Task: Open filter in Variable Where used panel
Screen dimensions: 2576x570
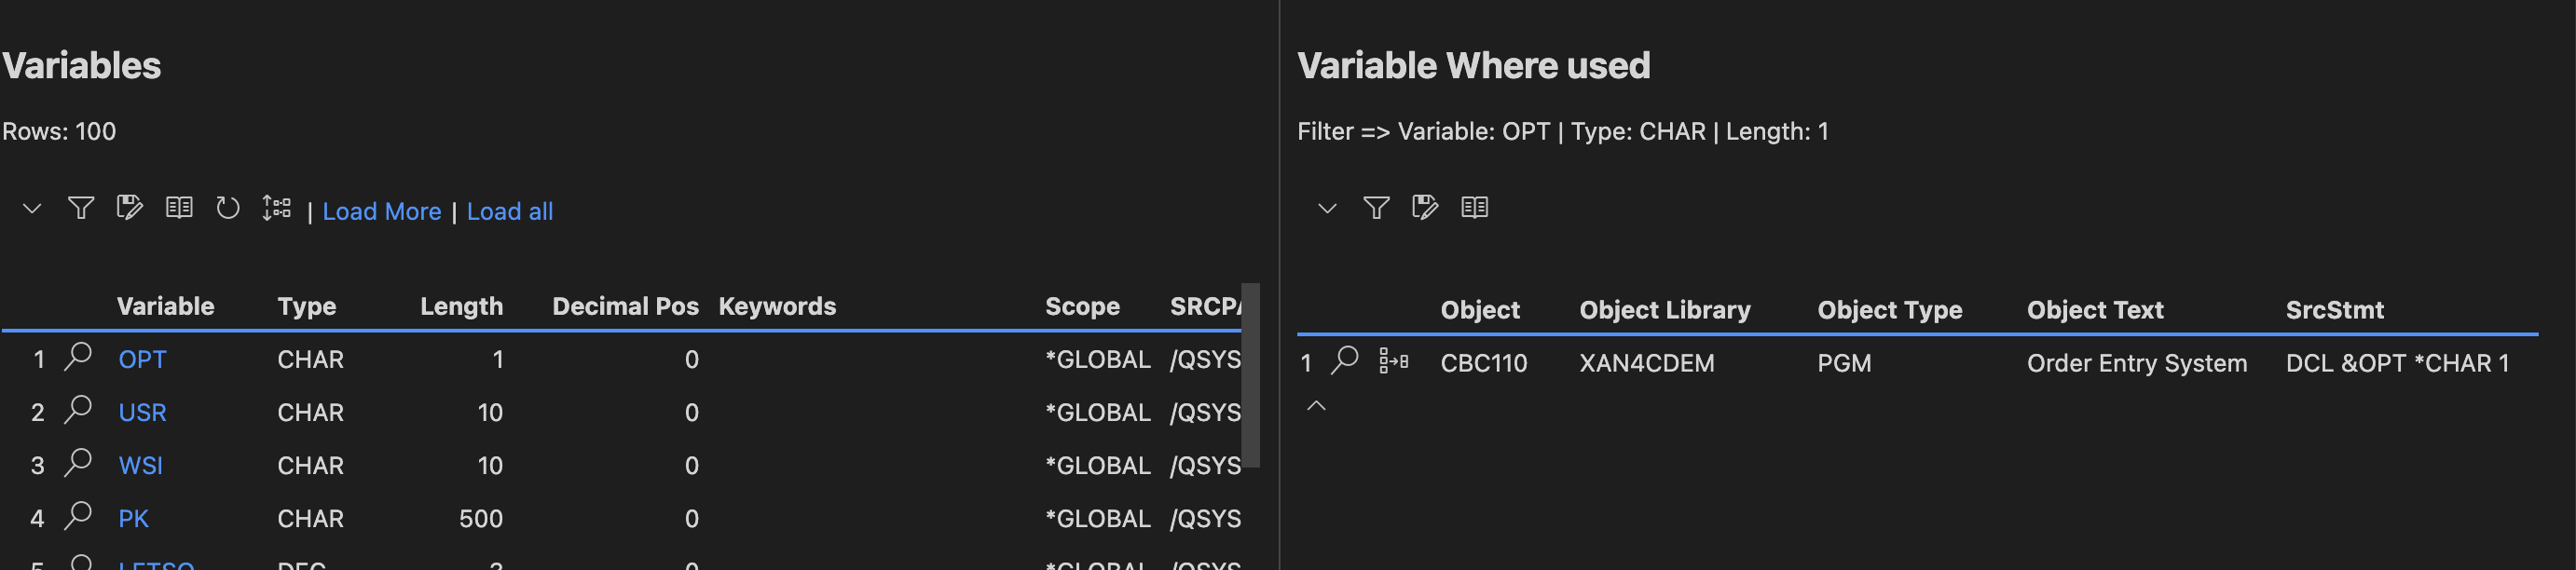Action: coord(1376,208)
